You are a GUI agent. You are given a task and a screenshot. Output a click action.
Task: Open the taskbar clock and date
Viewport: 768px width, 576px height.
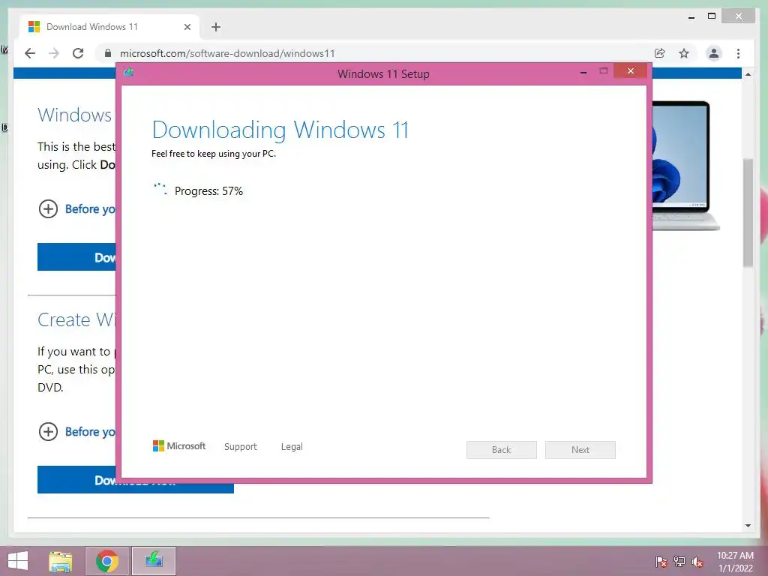tap(735, 561)
